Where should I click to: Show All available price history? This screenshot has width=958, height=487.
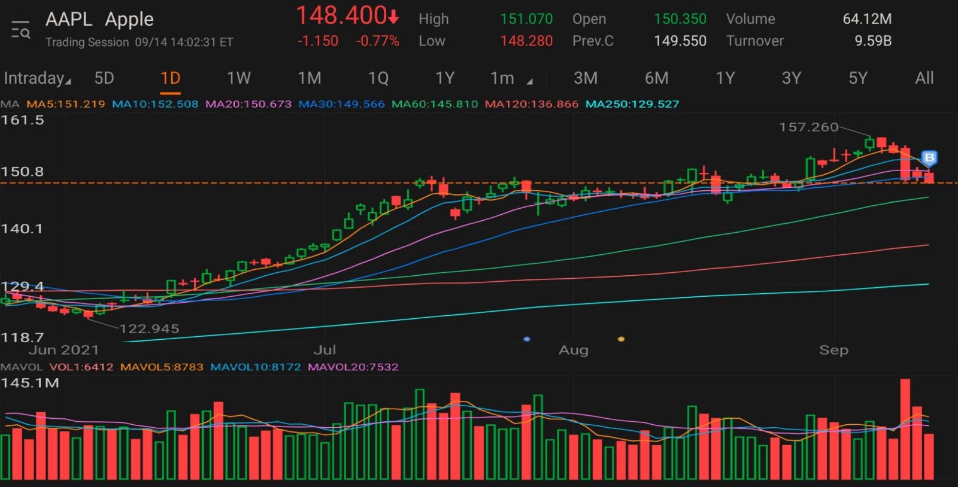[x=924, y=78]
